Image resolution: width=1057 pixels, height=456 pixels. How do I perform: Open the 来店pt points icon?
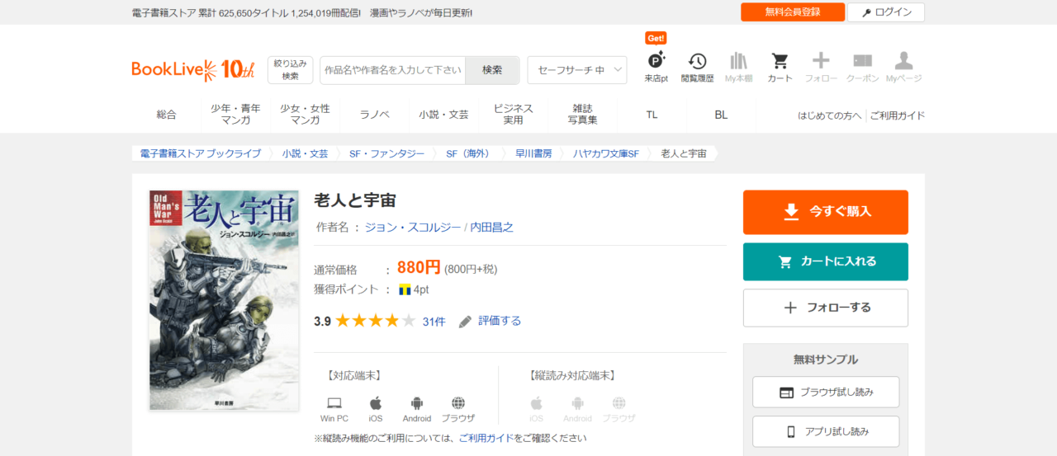tap(656, 61)
